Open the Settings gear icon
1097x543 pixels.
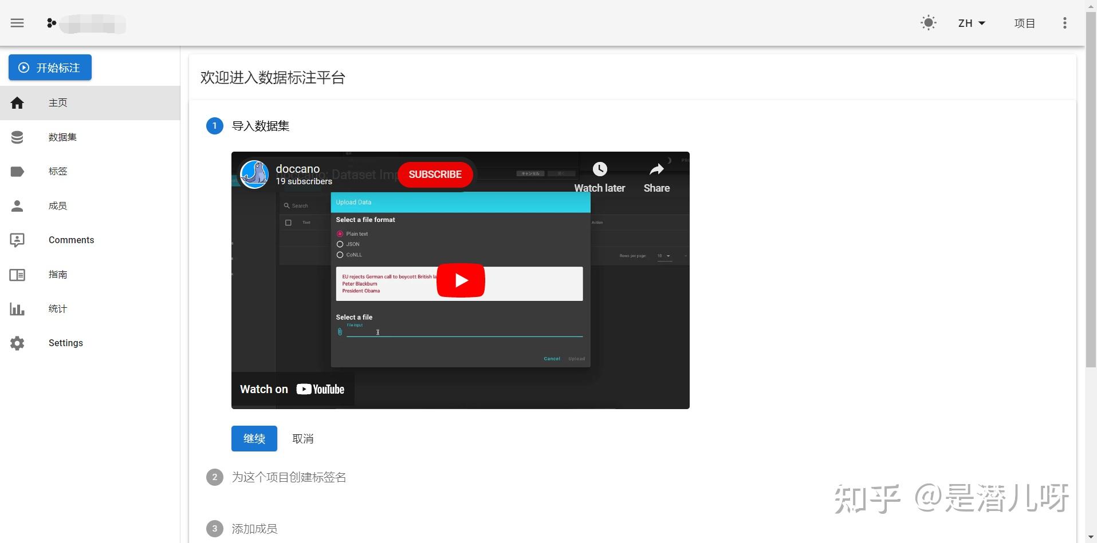17,343
